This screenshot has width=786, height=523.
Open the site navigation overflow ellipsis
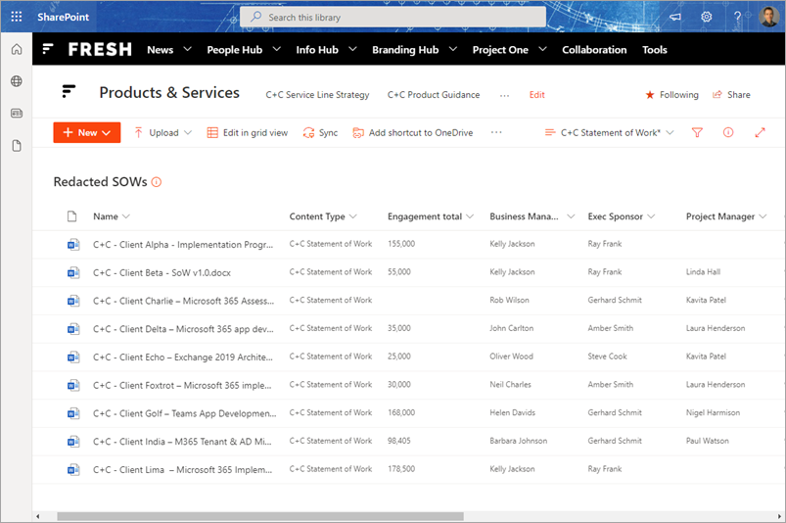coord(504,95)
